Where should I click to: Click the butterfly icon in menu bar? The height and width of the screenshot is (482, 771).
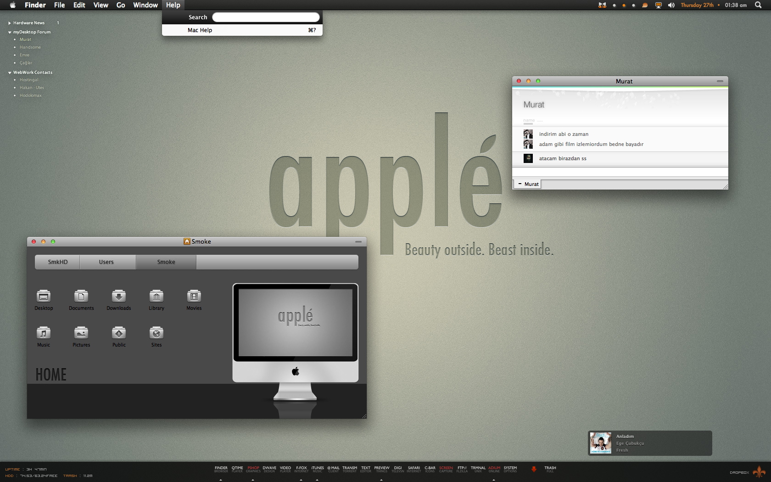tap(602, 5)
